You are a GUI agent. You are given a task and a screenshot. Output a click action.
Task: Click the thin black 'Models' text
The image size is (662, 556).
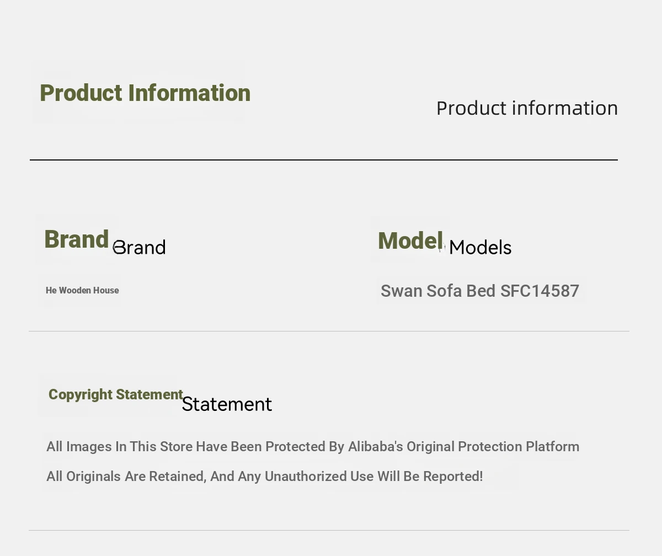[x=481, y=248]
